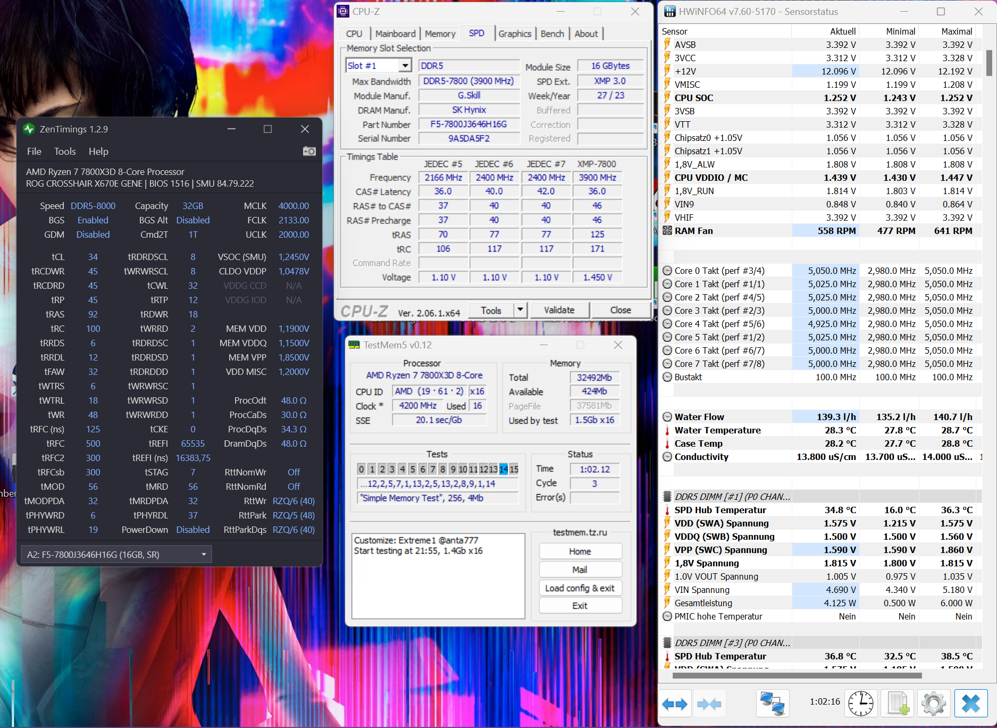Click the RAM Fan sensor icon
Screen dimensions: 997x728
click(x=667, y=231)
